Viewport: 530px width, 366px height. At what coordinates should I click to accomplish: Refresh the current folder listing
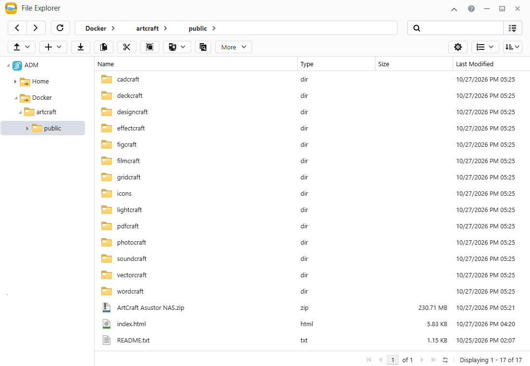coord(60,28)
